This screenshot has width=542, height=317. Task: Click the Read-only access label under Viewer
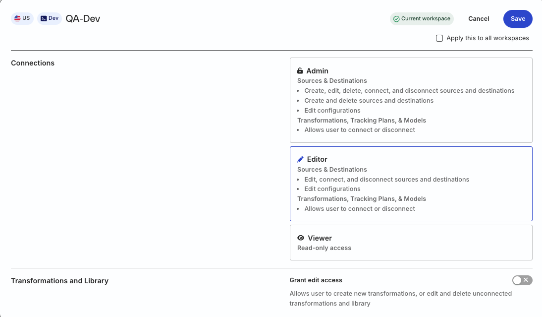[324, 248]
